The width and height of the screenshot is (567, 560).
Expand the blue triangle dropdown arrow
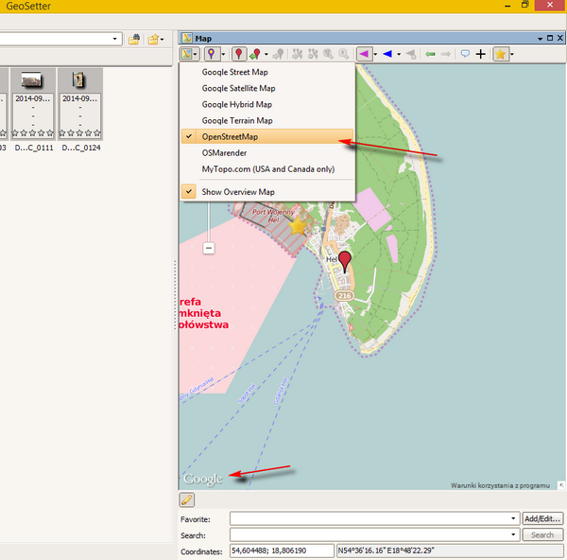tap(399, 55)
